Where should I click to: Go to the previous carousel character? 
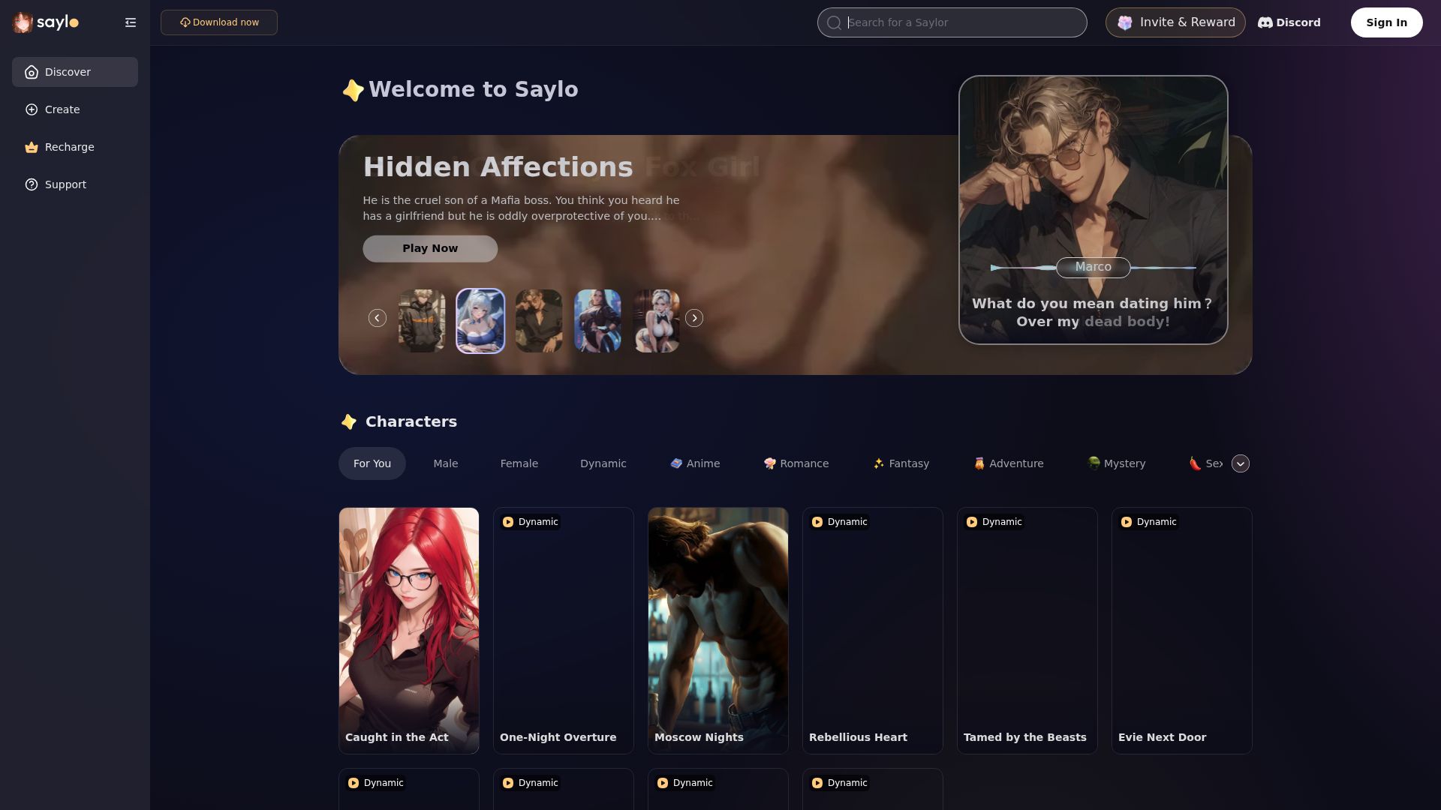pos(378,318)
